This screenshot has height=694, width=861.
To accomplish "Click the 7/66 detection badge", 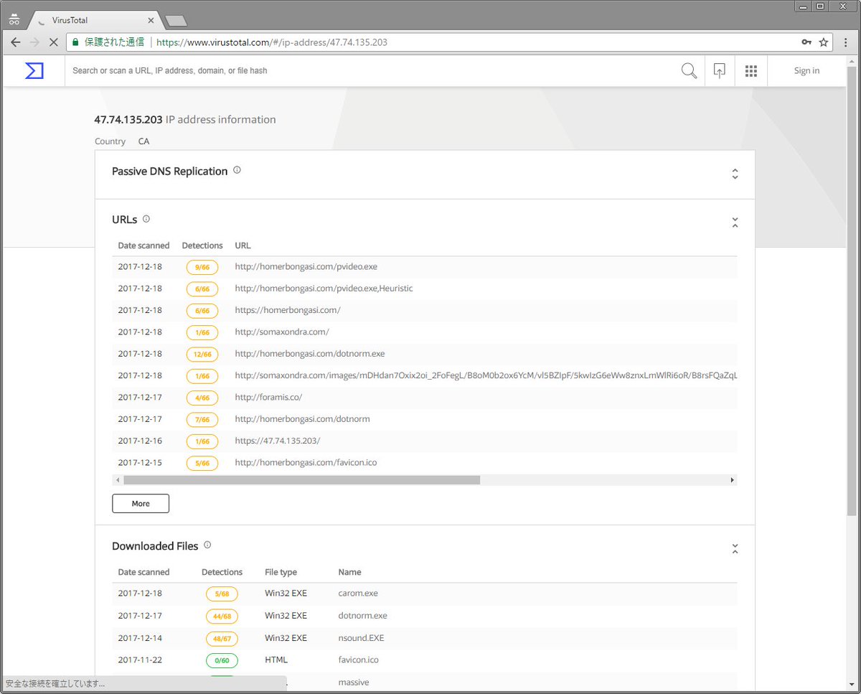I will point(202,419).
